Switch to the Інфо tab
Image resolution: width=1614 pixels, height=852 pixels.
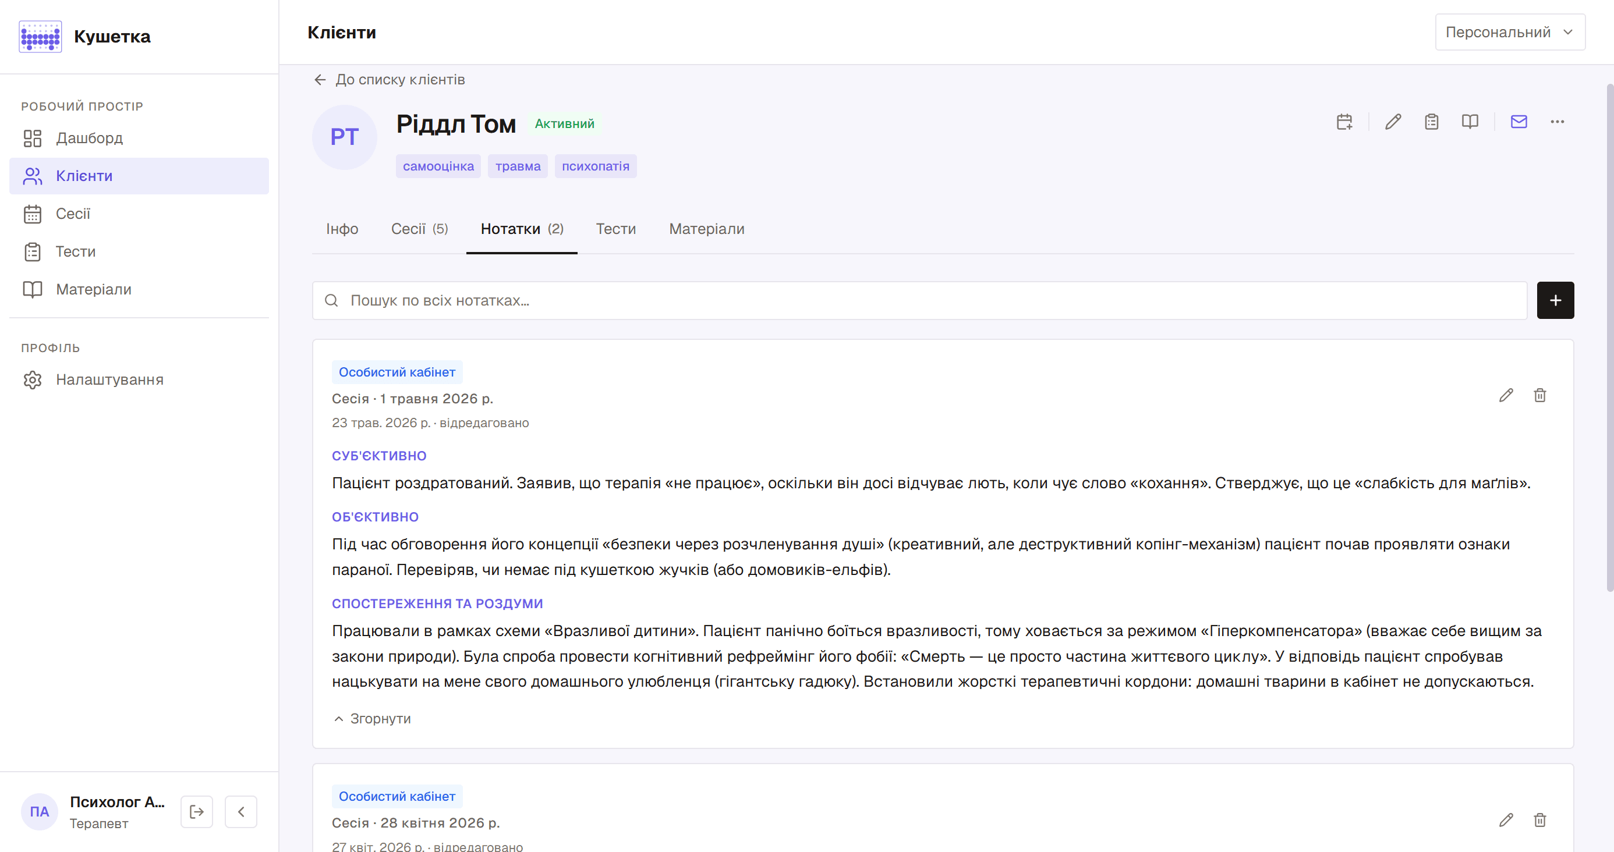pos(342,229)
